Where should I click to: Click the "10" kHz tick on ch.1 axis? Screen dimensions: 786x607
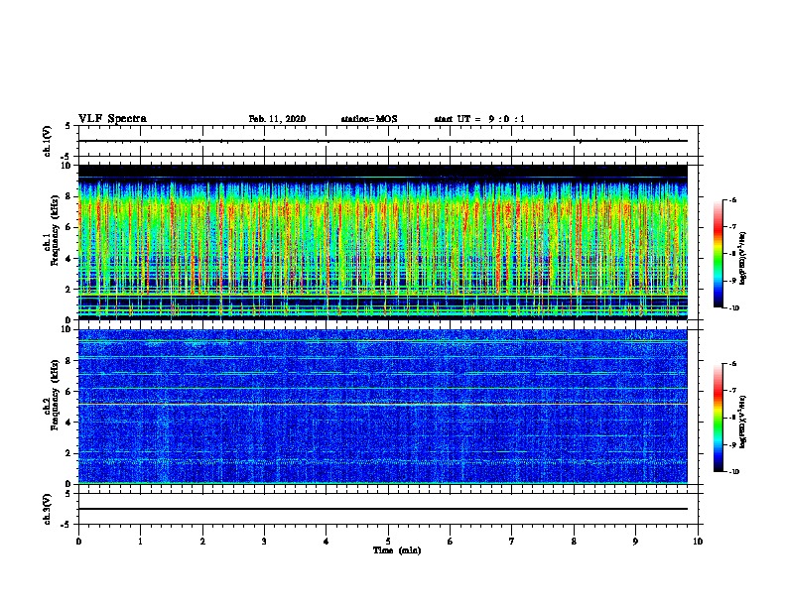pyautogui.click(x=66, y=166)
